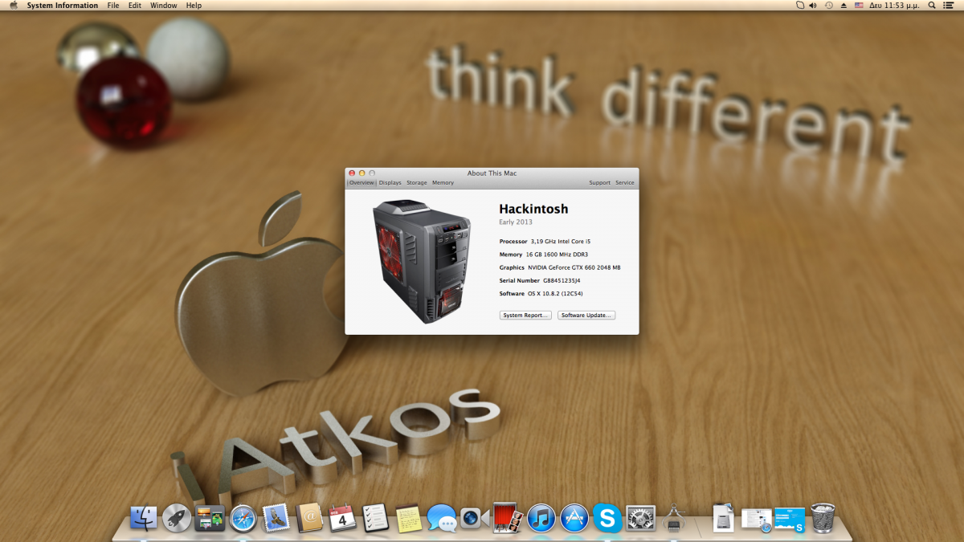
Task: Click the computer case image
Action: pyautogui.click(x=422, y=262)
